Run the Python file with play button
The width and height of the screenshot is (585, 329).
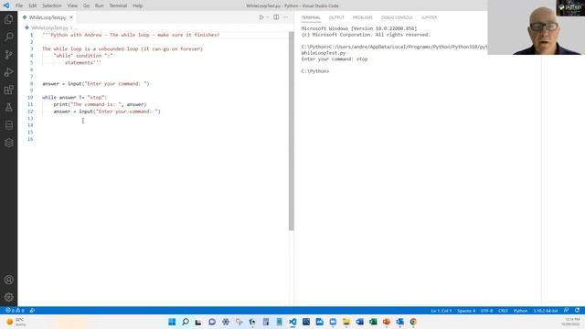(261, 17)
